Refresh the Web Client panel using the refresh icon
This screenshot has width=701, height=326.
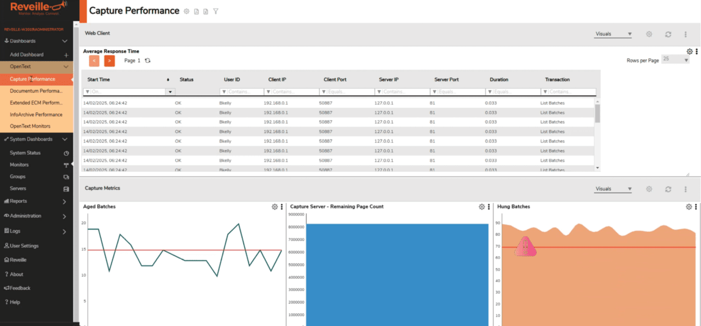tap(668, 34)
